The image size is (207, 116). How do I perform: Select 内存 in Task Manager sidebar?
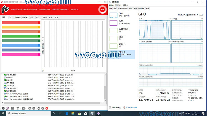121,23
